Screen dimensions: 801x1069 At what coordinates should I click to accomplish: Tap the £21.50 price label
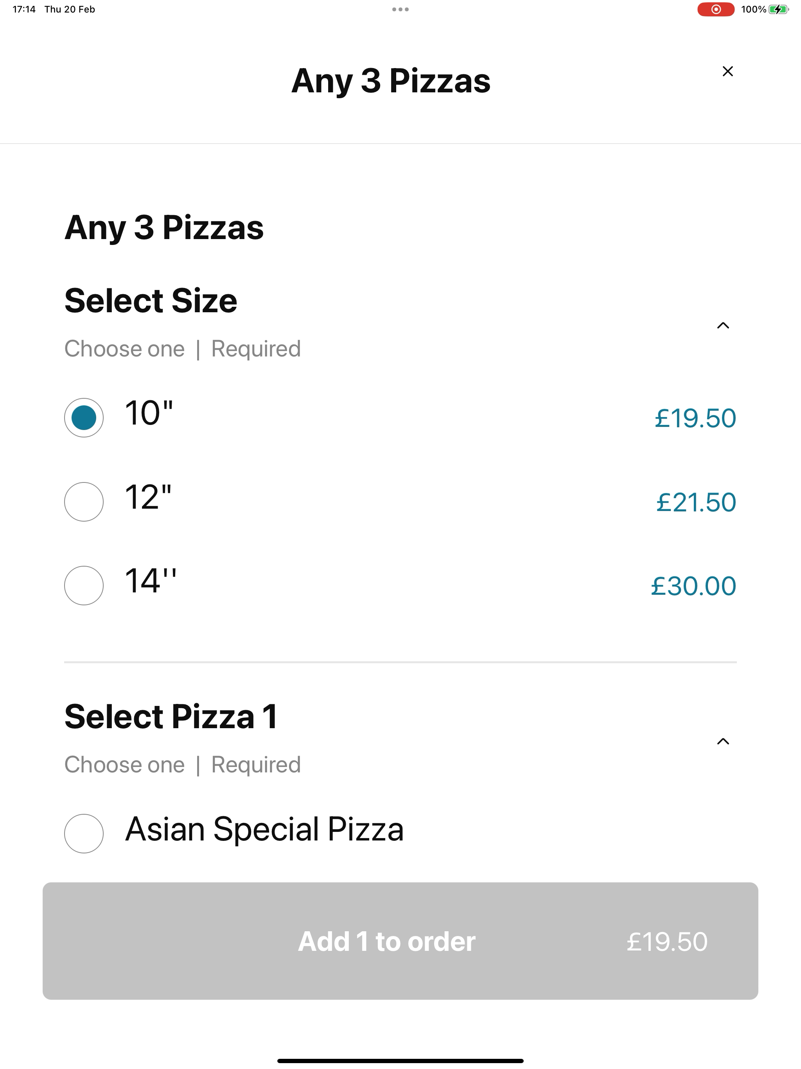pos(696,502)
